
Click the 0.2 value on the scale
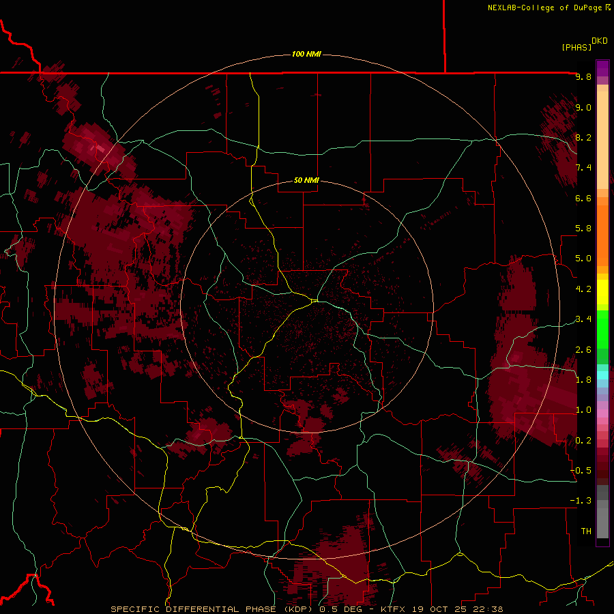coord(583,441)
